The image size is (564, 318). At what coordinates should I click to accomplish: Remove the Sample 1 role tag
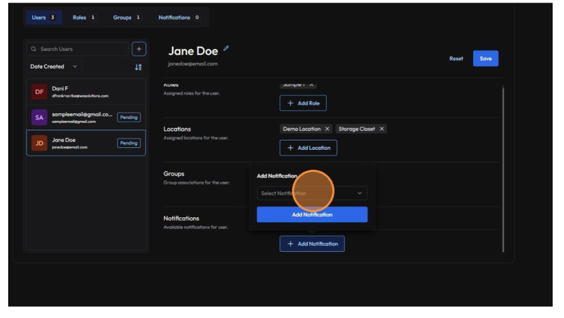point(311,85)
